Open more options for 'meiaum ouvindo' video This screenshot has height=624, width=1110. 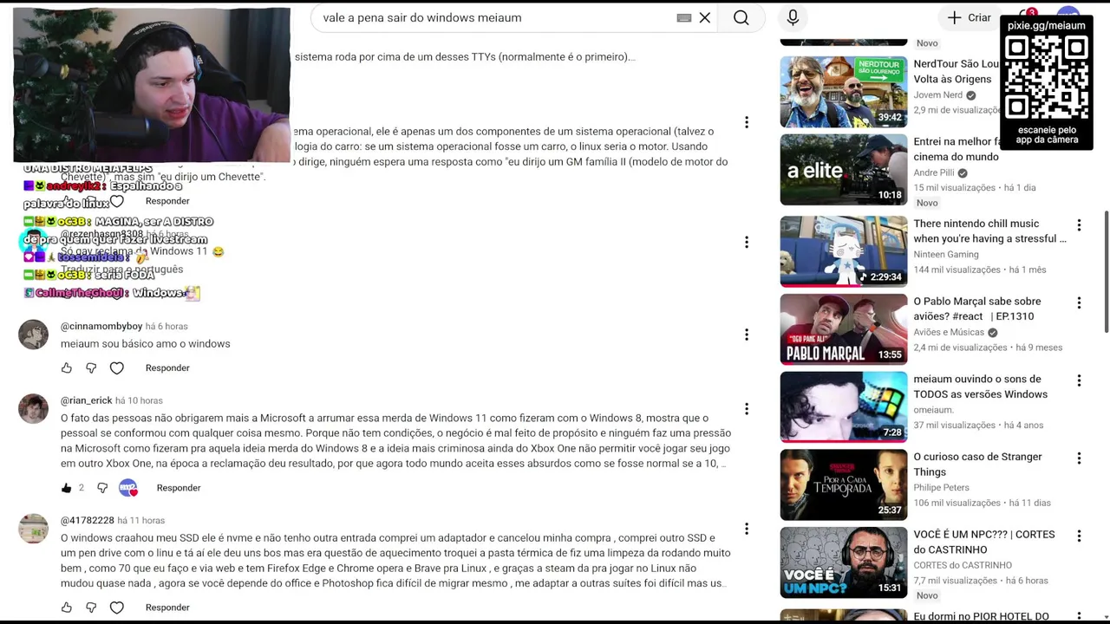click(x=1079, y=380)
